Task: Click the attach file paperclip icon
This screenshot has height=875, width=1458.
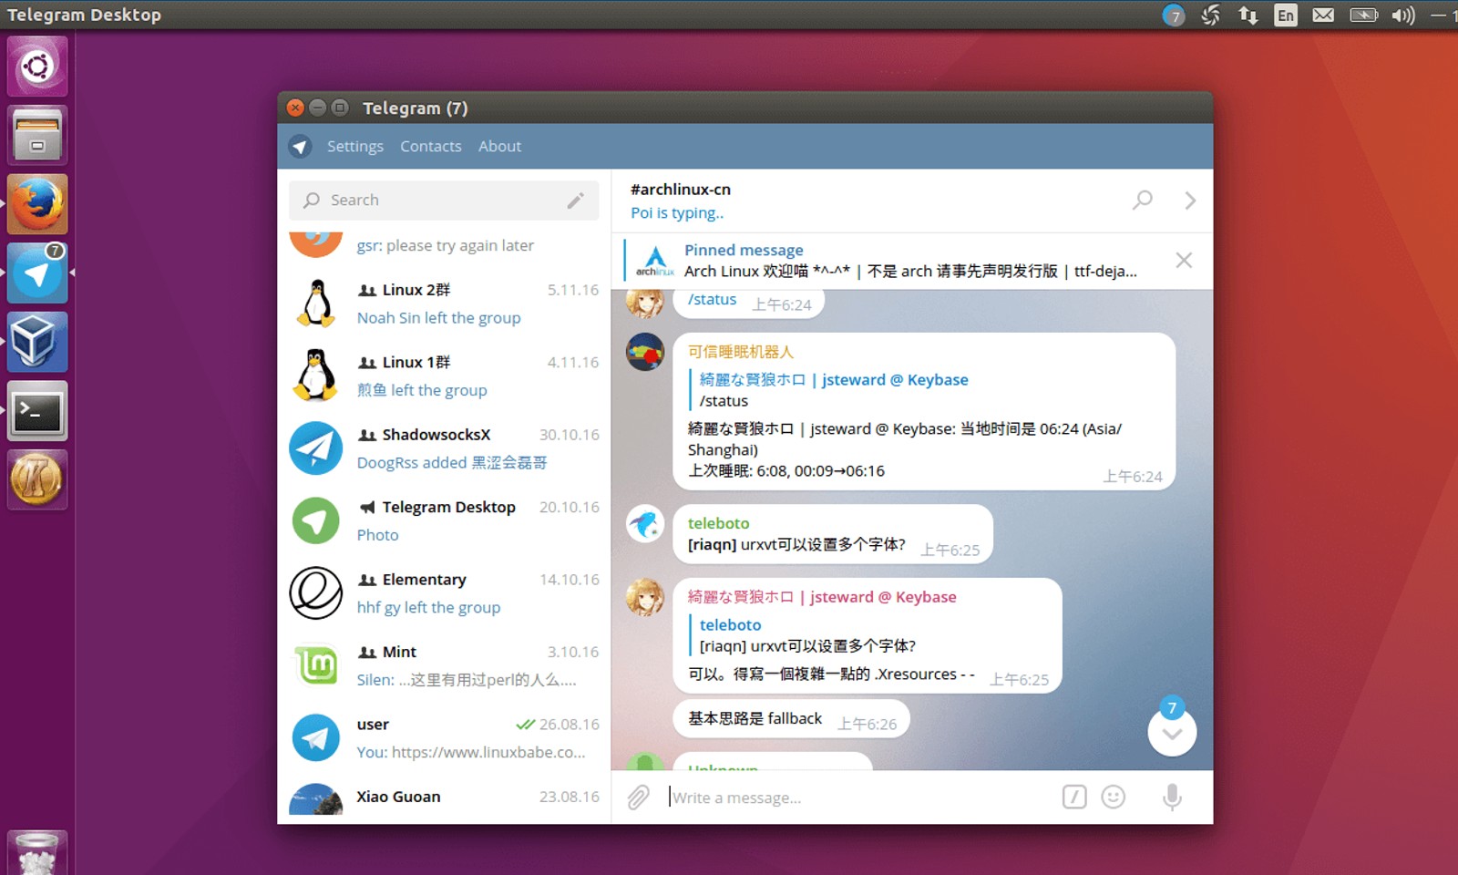Action: pos(638,798)
